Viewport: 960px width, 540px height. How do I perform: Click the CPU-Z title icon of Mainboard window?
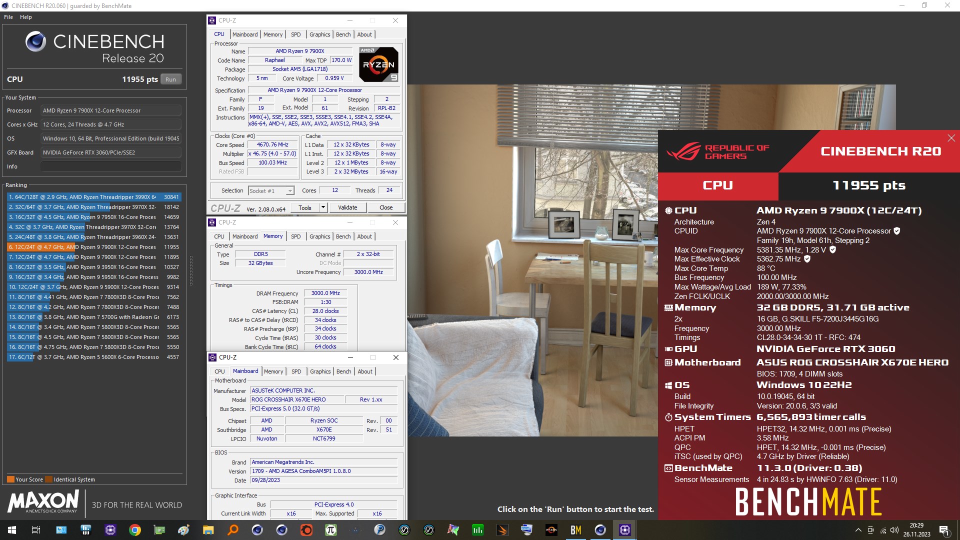212,357
